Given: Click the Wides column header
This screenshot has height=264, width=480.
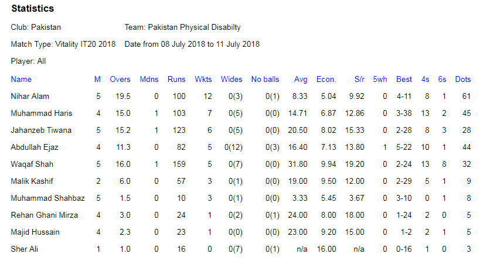Looking at the screenshot, I should [x=232, y=79].
